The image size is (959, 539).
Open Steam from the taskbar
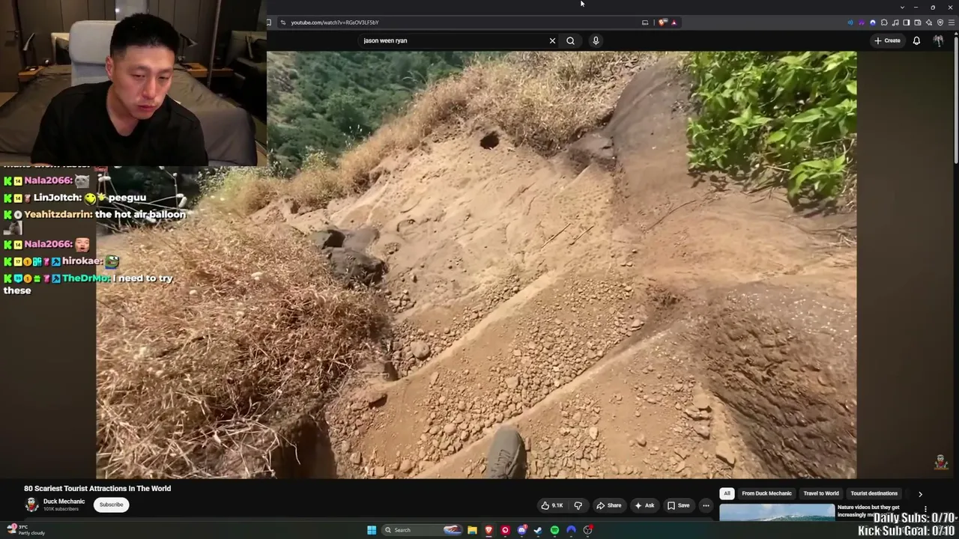pyautogui.click(x=538, y=530)
